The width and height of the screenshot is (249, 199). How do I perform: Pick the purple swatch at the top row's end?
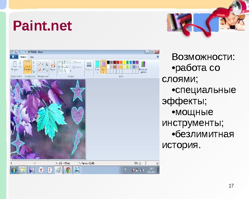coord(137,62)
